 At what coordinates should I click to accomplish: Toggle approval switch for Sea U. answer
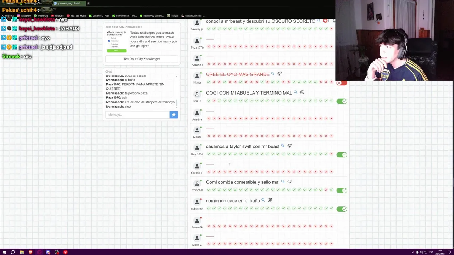pos(342,101)
